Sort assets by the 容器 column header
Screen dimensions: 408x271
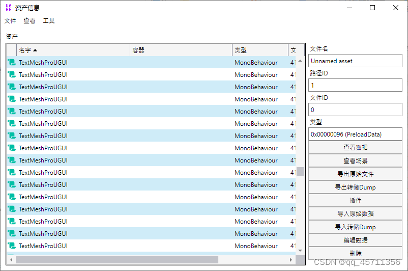[181, 50]
